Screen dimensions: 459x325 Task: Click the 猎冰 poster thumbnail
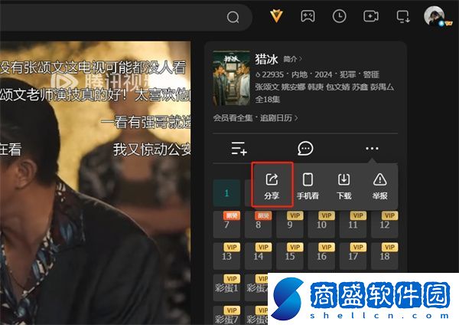(232, 78)
